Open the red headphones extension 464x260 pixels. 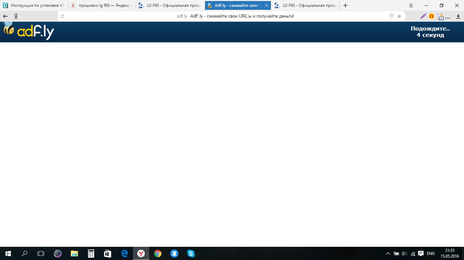tap(432, 16)
